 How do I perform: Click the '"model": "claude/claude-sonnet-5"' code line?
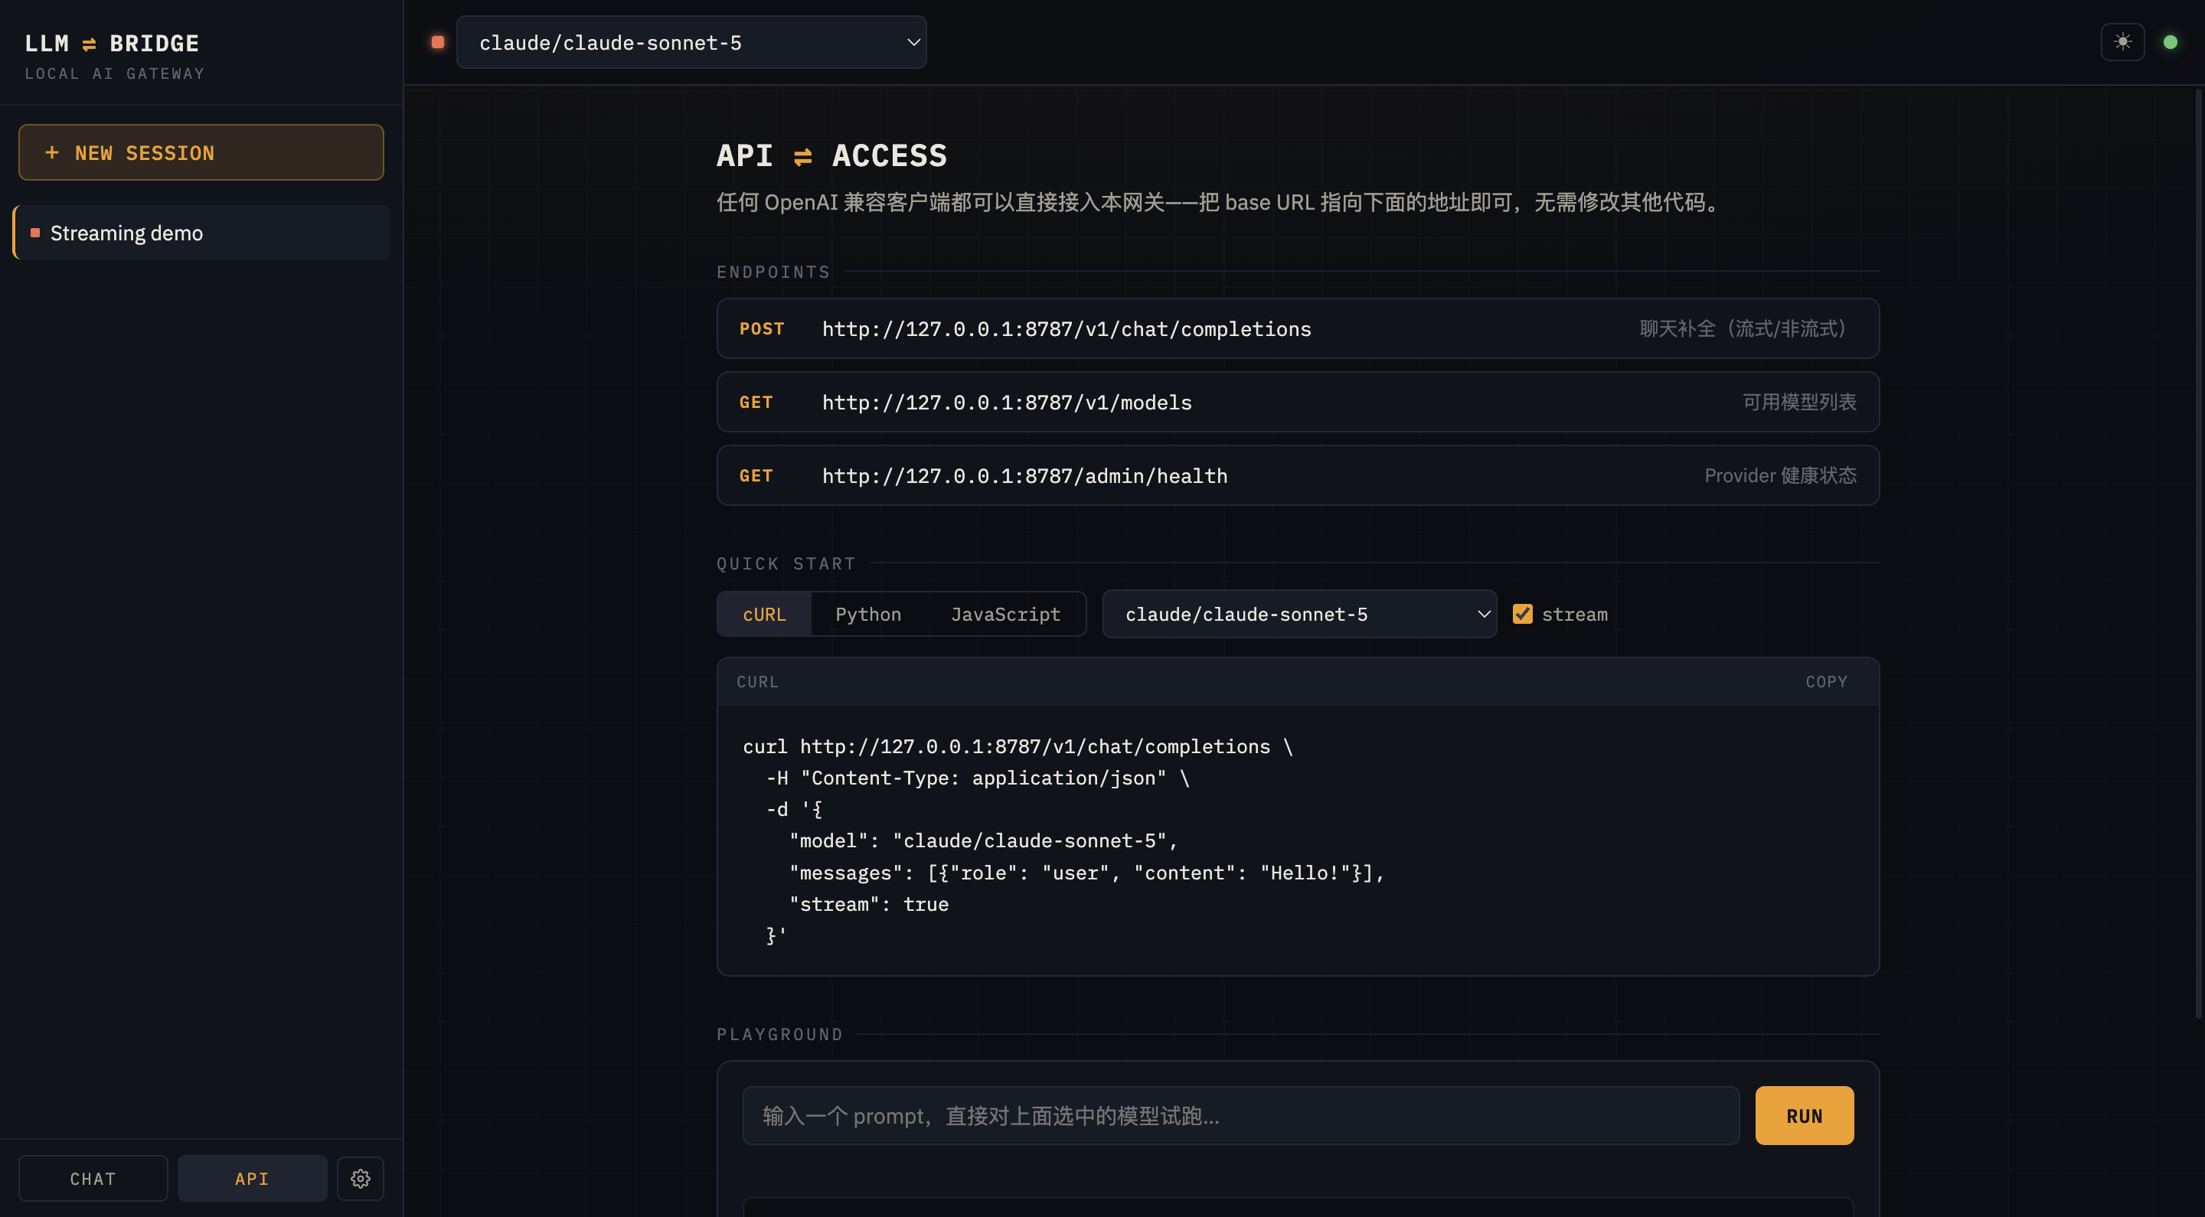click(982, 841)
